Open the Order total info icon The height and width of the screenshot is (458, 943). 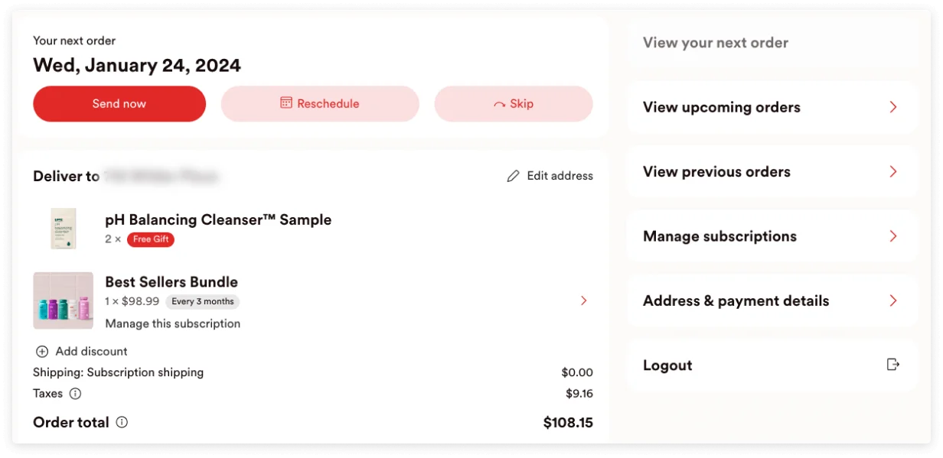coord(122,422)
